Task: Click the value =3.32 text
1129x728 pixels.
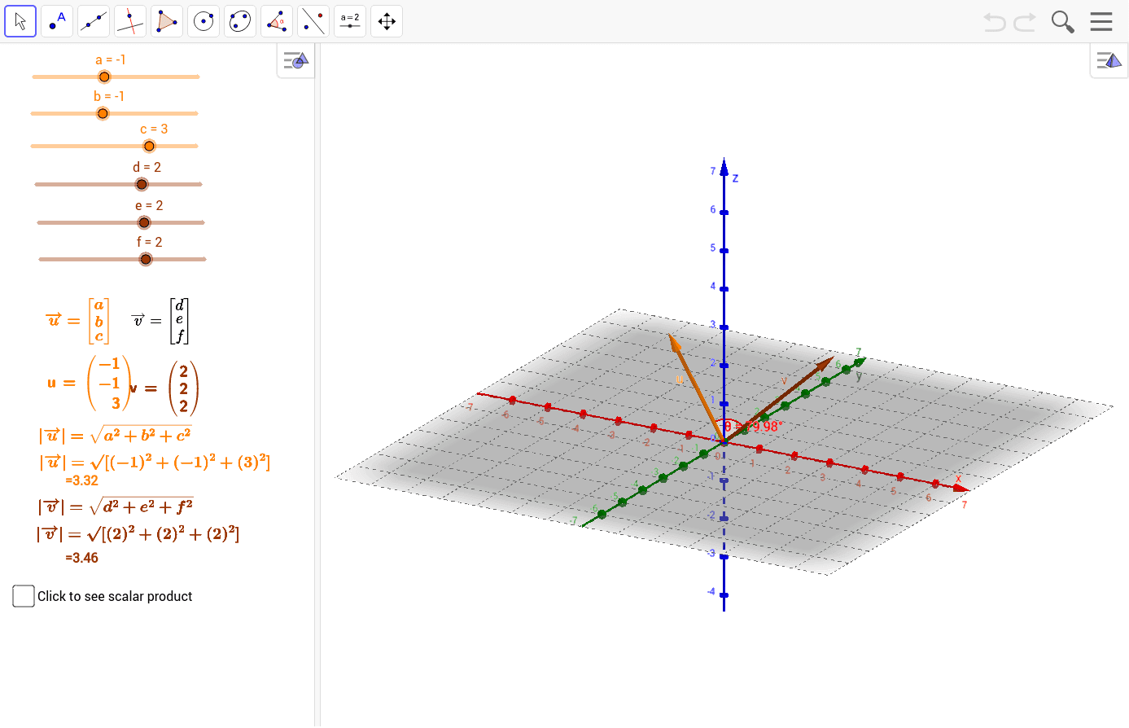Action: coord(81,480)
